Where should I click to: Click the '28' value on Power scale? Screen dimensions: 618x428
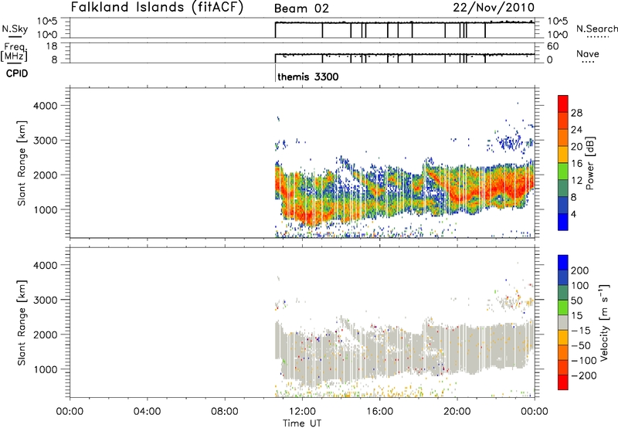click(576, 113)
